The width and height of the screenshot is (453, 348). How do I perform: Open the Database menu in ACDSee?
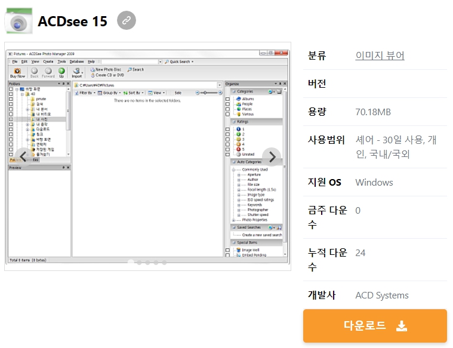(x=76, y=61)
